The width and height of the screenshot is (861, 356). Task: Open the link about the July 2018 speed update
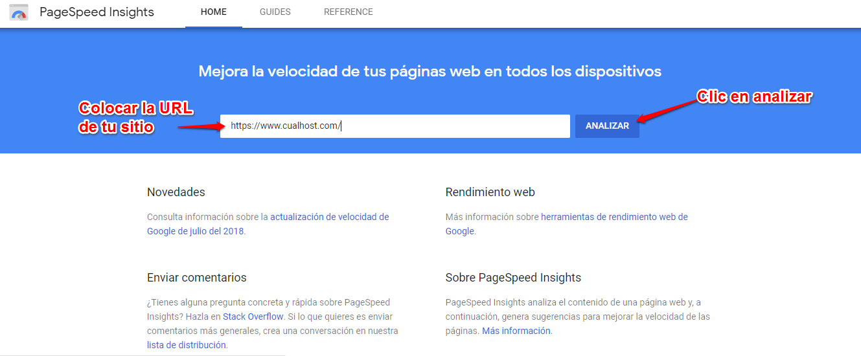coord(268,224)
